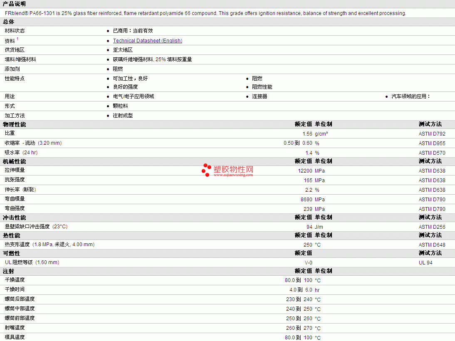Open the Technical Datasheet (English) link

(x=147, y=41)
